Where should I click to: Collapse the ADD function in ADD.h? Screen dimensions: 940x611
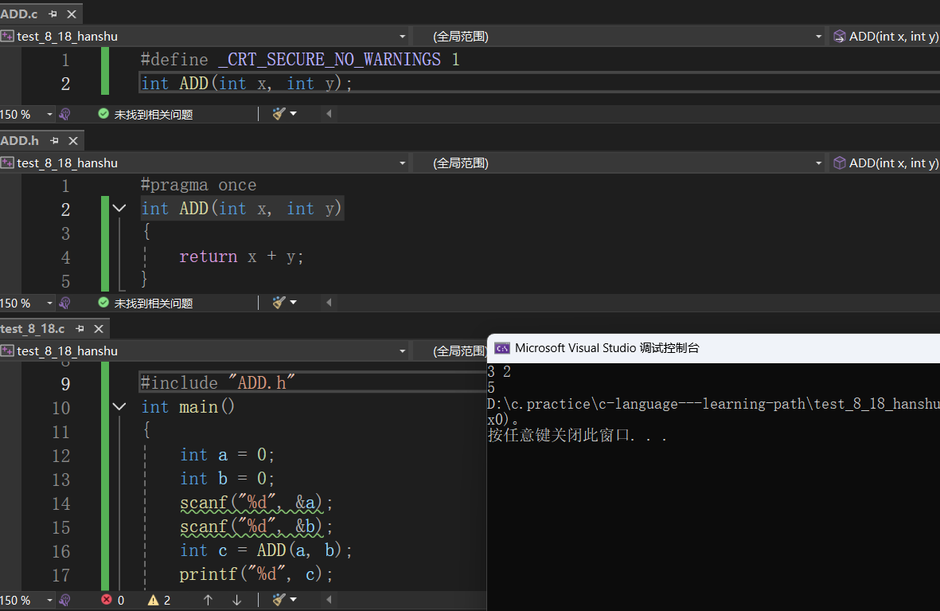119,208
